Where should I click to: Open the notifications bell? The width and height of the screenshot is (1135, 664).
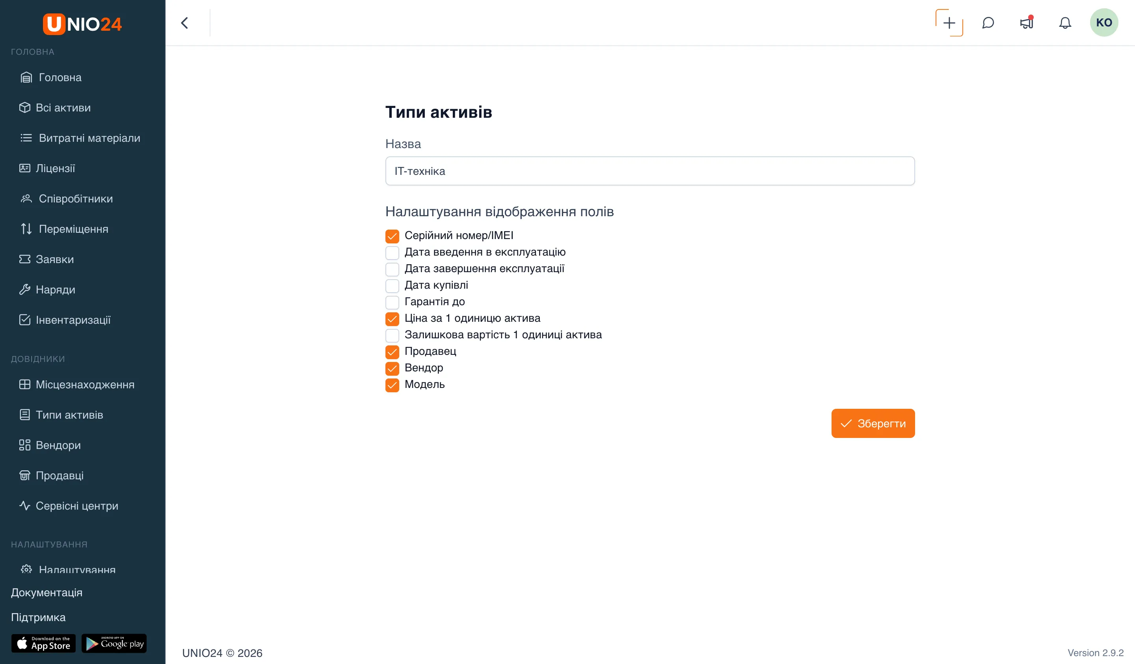(1065, 23)
